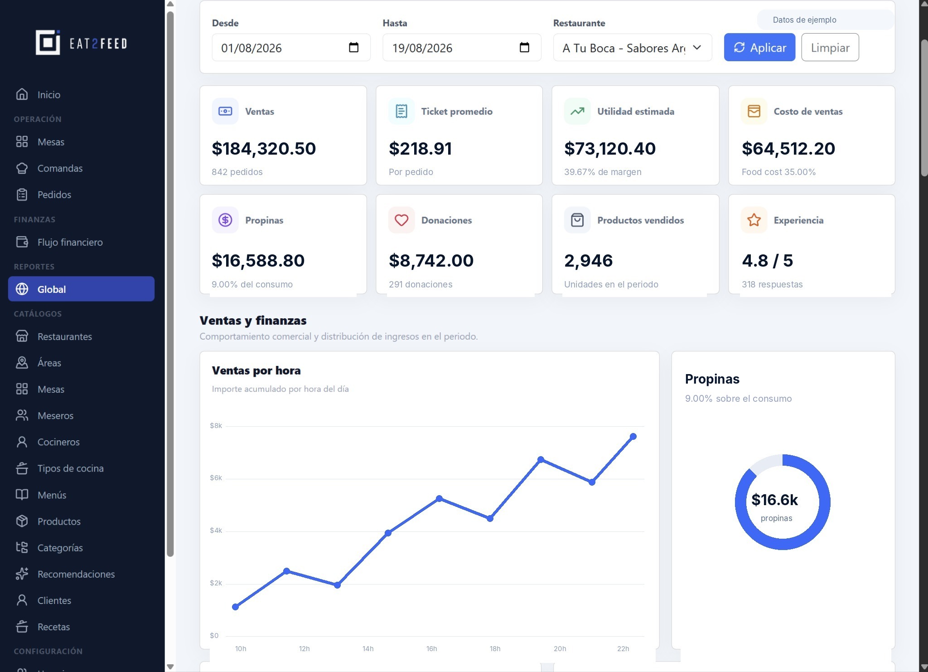928x672 pixels.
Task: Click the main page scrollbar thumb
Action: click(924, 108)
